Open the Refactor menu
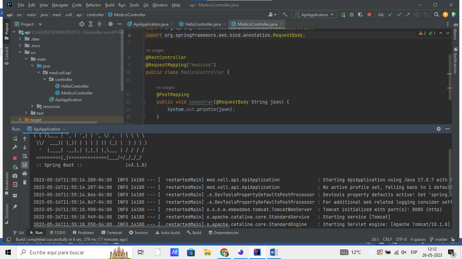 coord(93,5)
